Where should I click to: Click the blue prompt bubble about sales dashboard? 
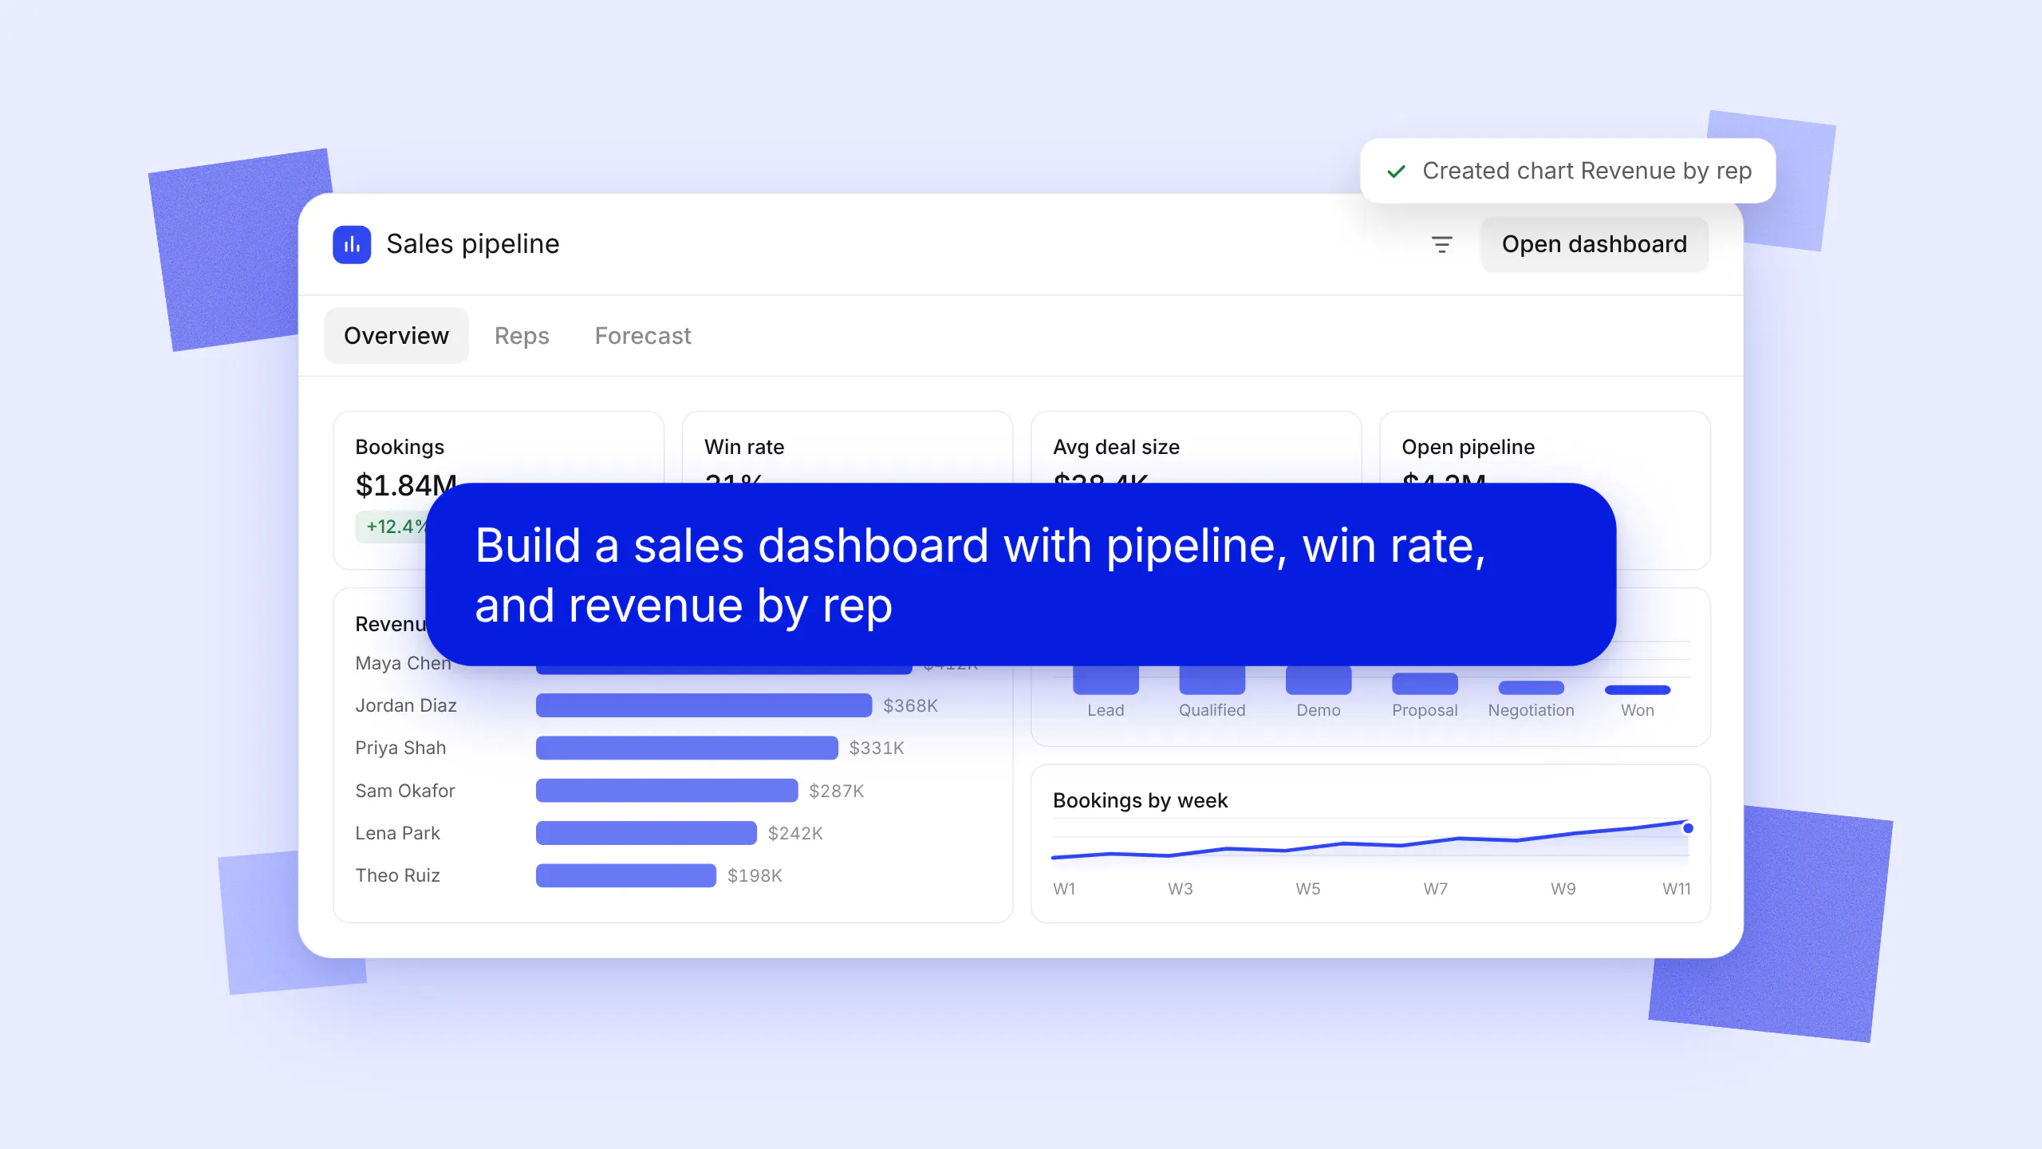pos(1020,574)
